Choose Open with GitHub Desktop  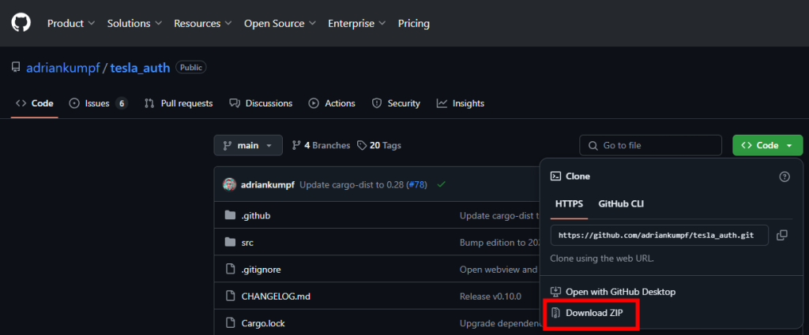(x=613, y=292)
